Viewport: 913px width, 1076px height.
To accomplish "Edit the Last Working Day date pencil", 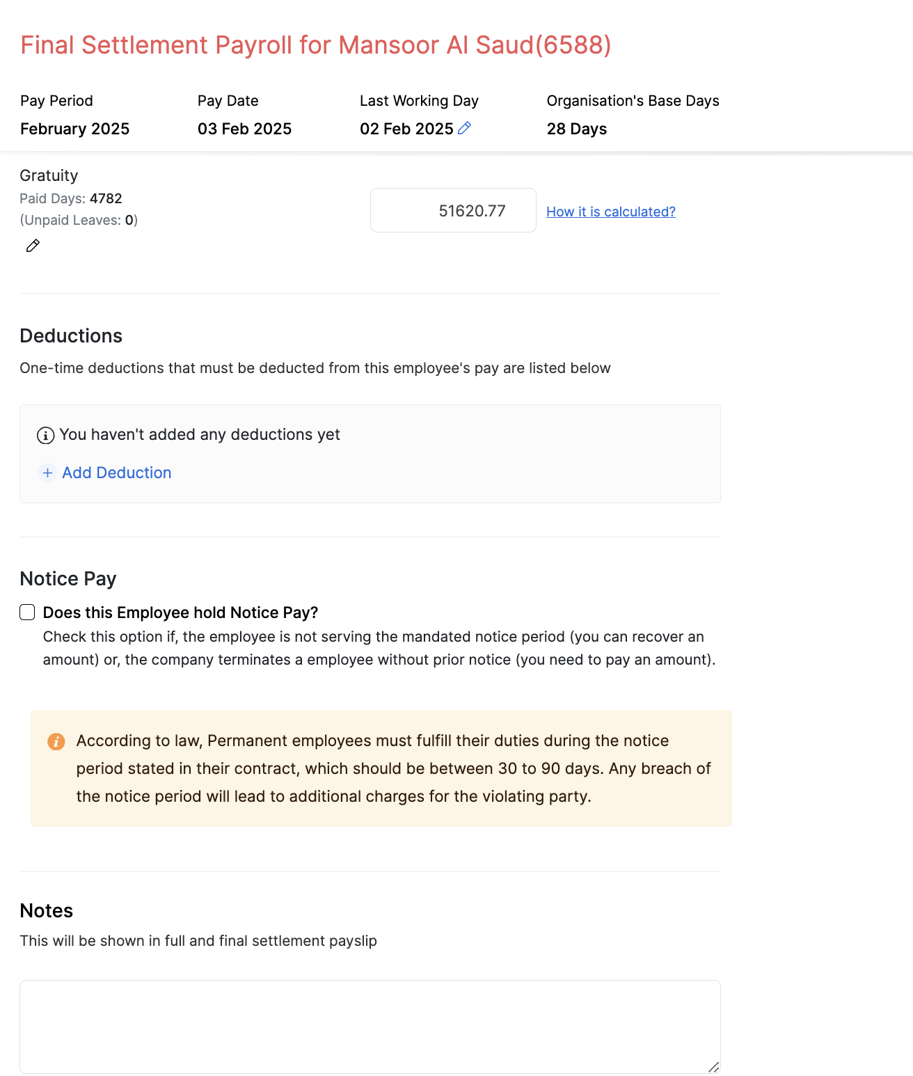I will (465, 128).
